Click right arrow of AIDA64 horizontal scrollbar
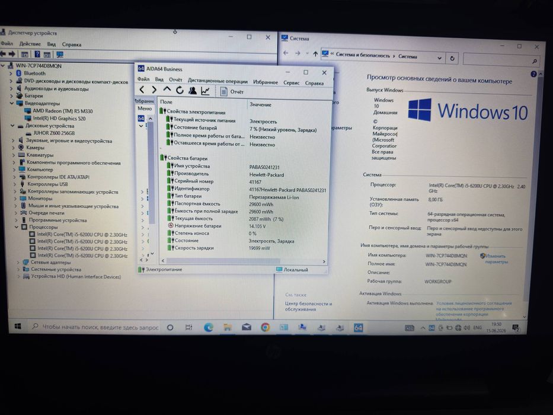Screen dimensions: 553x415 pyautogui.click(x=324, y=262)
